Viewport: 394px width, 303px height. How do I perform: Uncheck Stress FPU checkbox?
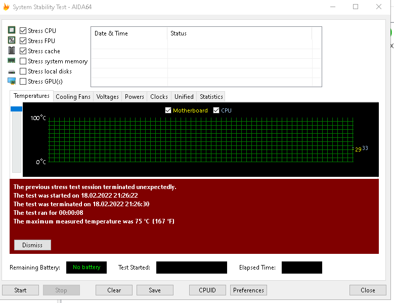(x=23, y=41)
